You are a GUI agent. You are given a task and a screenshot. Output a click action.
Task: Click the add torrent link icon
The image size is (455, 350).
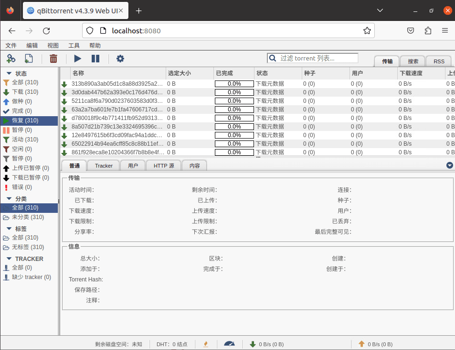tap(11, 59)
